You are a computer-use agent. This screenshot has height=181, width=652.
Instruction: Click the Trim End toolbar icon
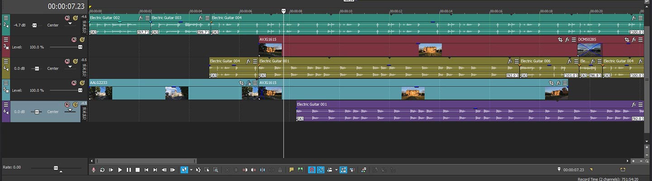pos(254,170)
